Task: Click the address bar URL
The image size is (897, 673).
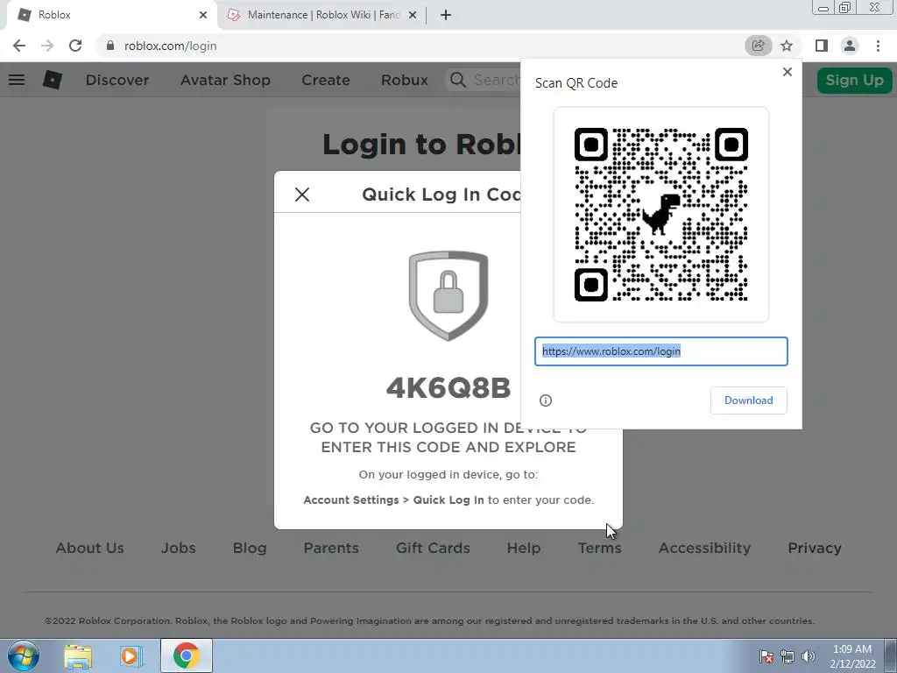Action: [171, 46]
